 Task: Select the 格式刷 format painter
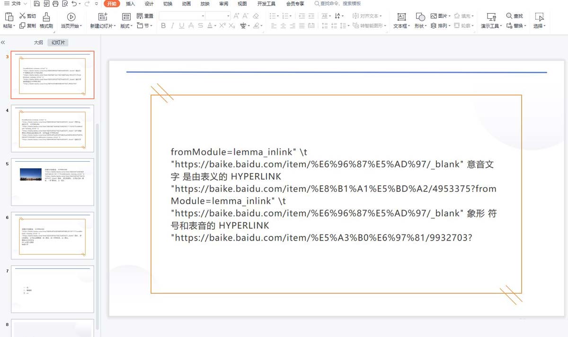click(46, 21)
